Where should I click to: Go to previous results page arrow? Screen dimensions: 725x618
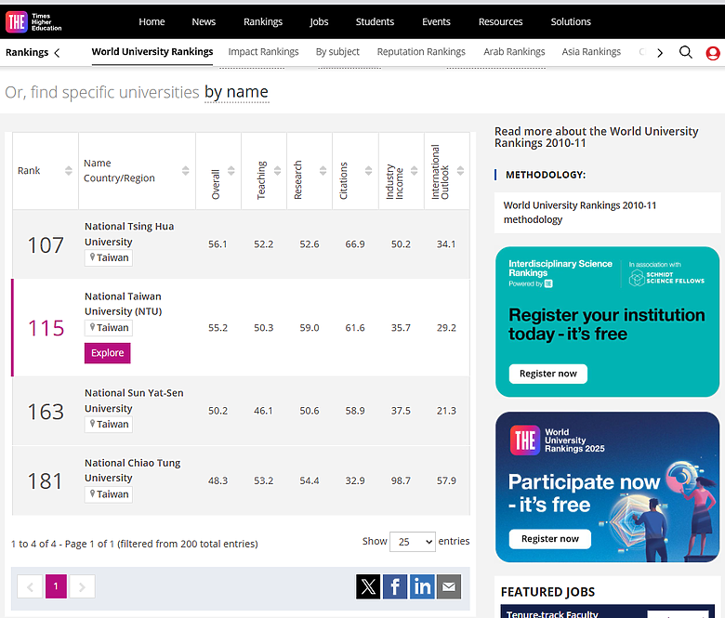click(30, 586)
